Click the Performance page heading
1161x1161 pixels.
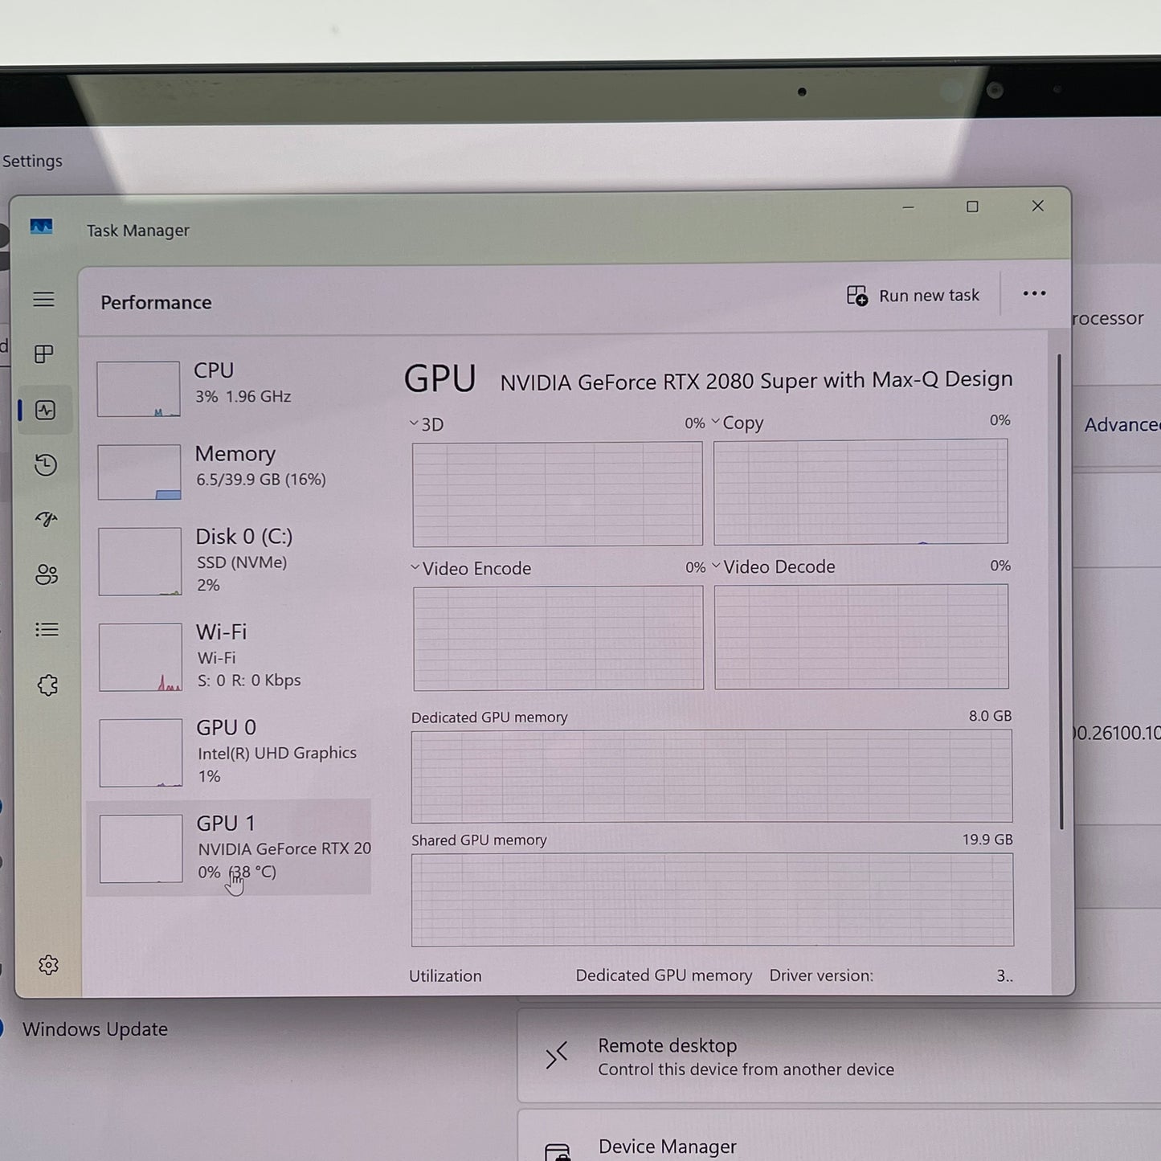click(156, 302)
